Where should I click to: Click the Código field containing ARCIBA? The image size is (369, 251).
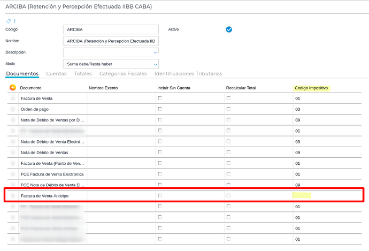(111, 29)
